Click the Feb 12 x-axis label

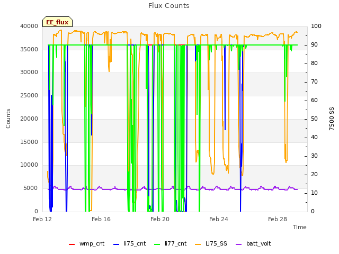point(42,219)
